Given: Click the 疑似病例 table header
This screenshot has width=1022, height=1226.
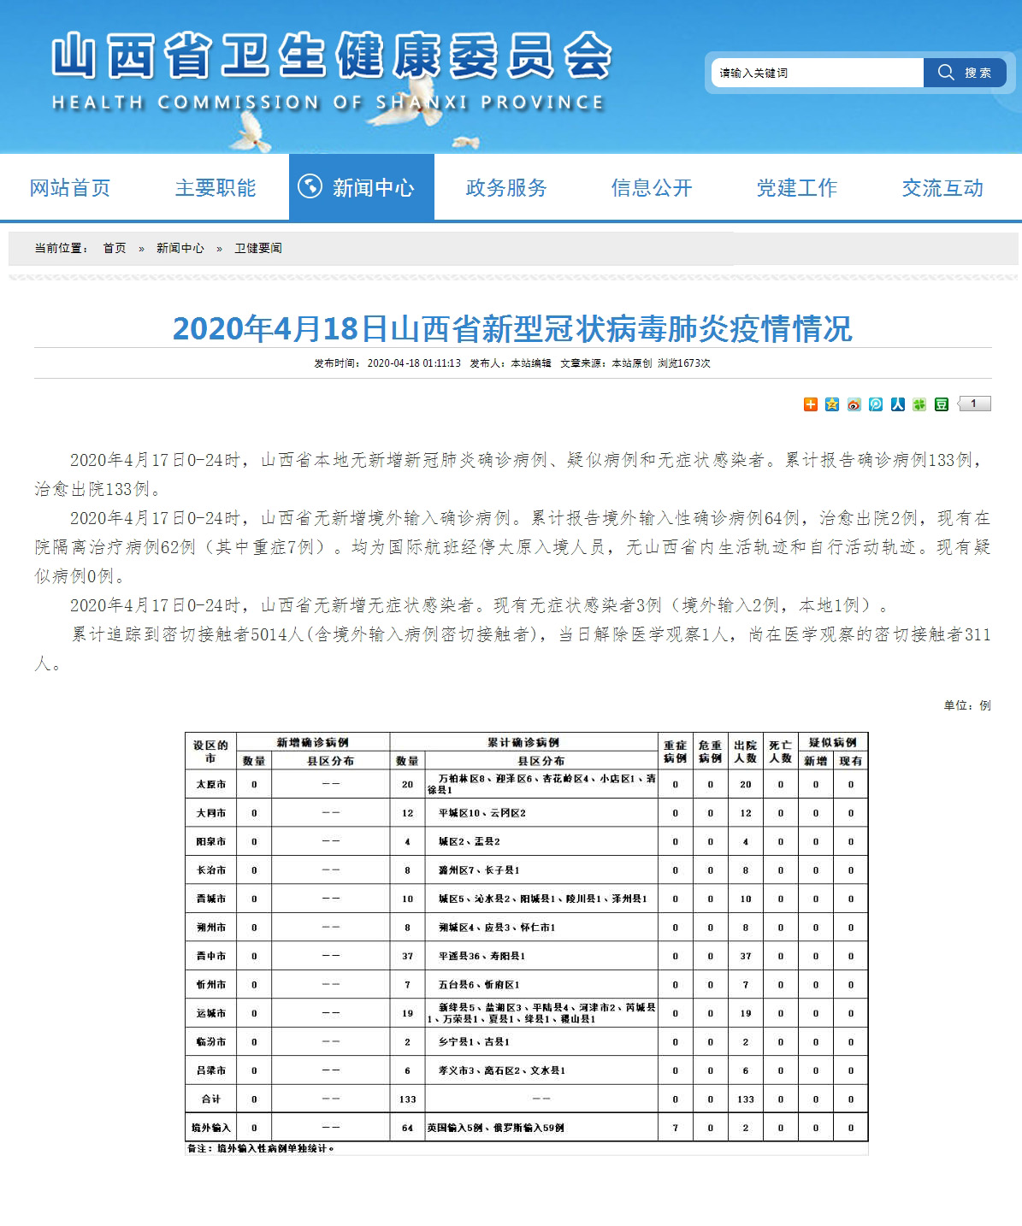Looking at the screenshot, I should pos(833,742).
